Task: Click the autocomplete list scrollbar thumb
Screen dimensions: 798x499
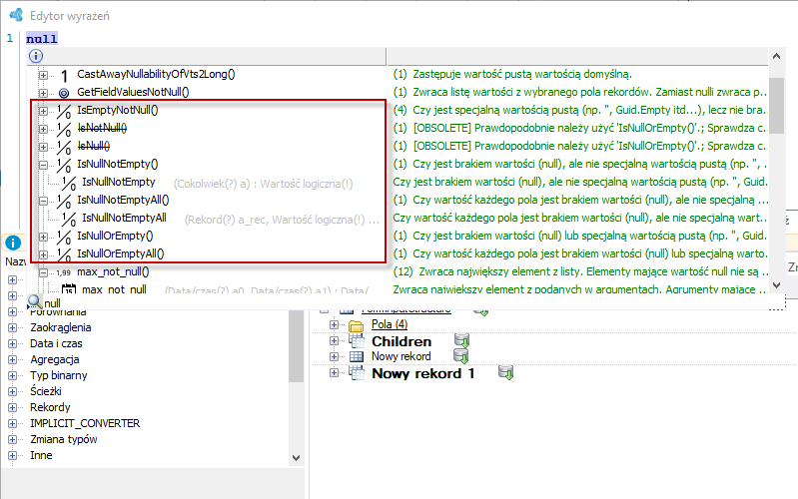Action: (776, 106)
